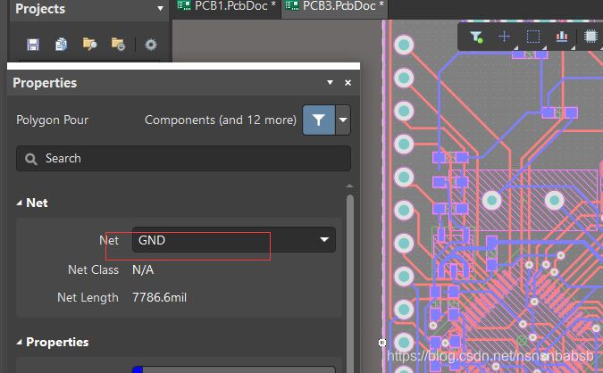Click the Net Class value N/A
Viewport: 603px width, 373px height.
tap(143, 270)
